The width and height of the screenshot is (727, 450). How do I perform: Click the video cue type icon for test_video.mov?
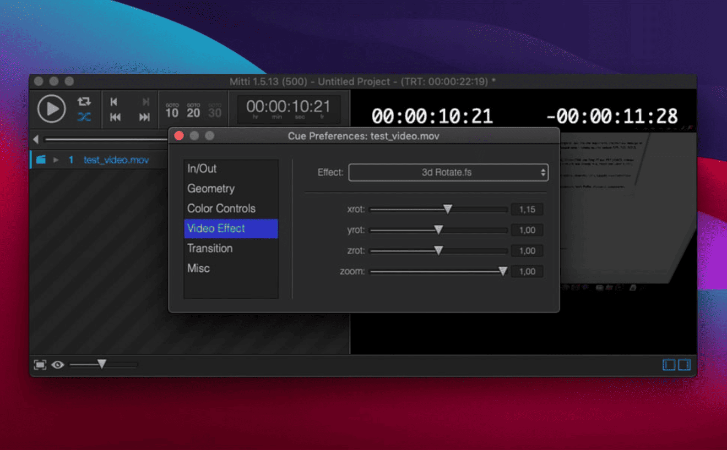tap(41, 159)
